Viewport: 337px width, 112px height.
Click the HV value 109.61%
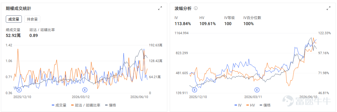[208, 24]
